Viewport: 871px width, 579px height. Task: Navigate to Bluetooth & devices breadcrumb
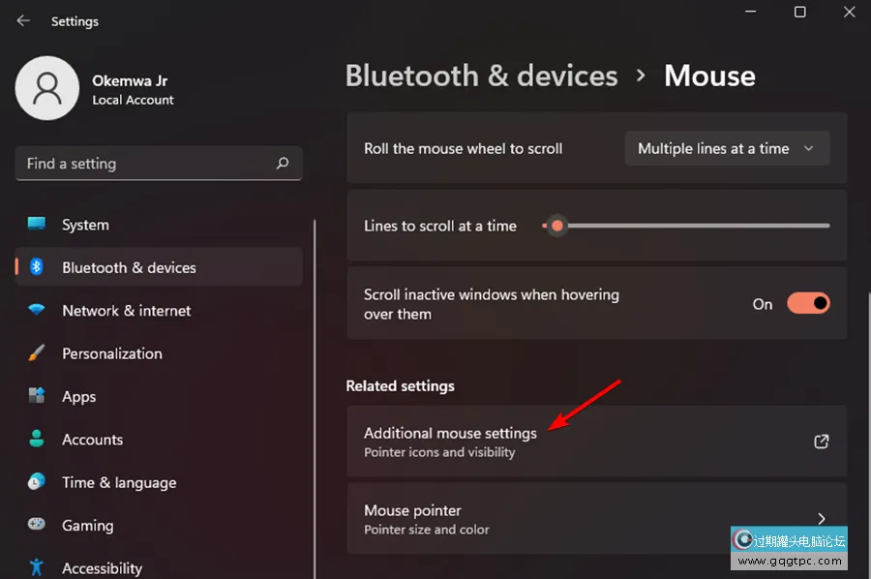[x=481, y=76]
